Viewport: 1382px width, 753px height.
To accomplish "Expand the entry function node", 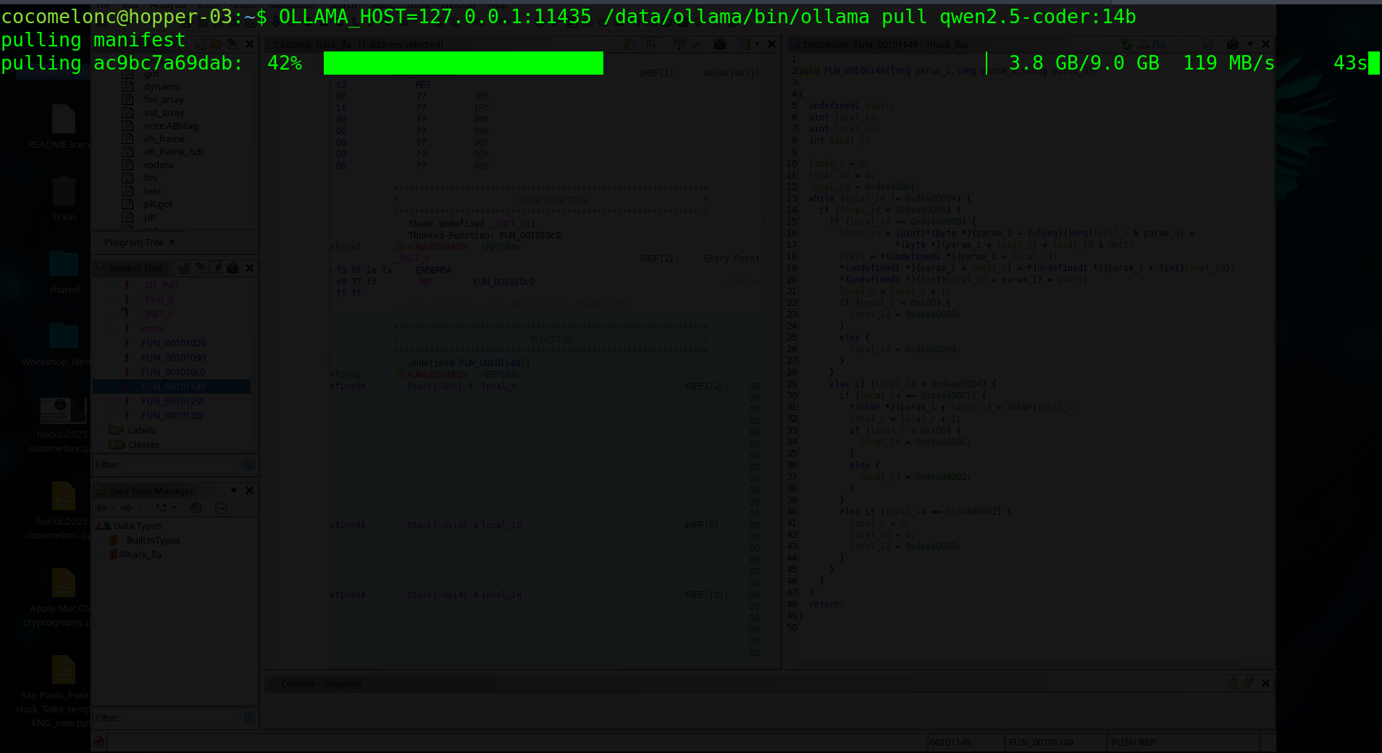I will coord(113,329).
